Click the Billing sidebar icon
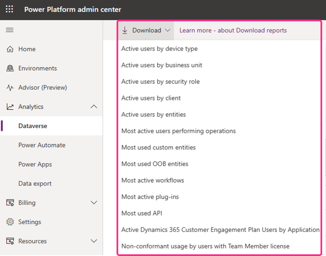326x256 pixels. click(11, 202)
